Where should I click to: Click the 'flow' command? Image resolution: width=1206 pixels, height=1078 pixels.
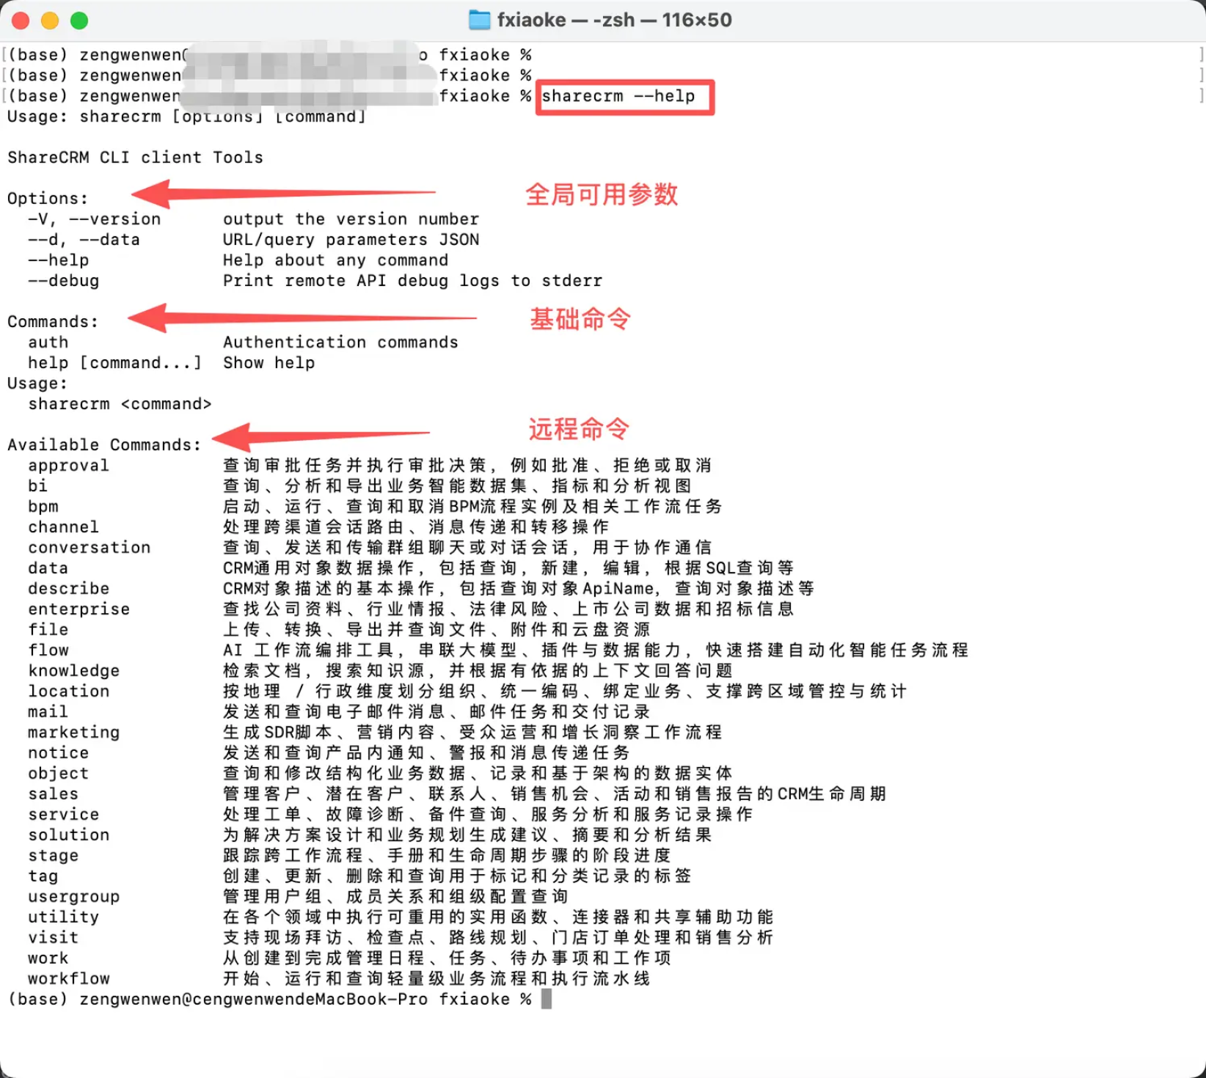click(x=48, y=650)
